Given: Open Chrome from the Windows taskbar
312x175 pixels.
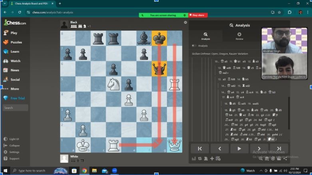Looking at the screenshot, I should coord(84,171).
